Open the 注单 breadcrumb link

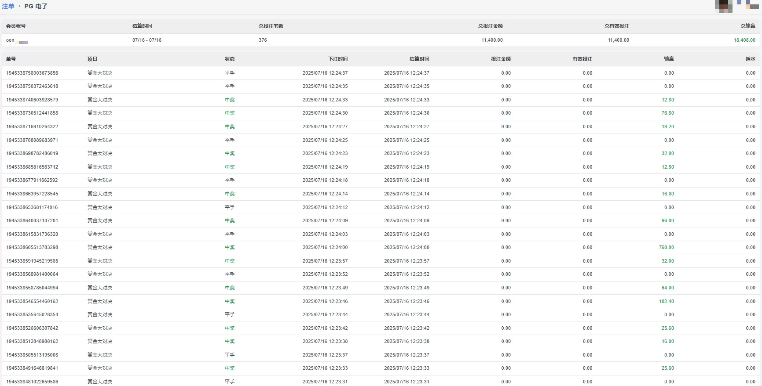tap(8, 6)
